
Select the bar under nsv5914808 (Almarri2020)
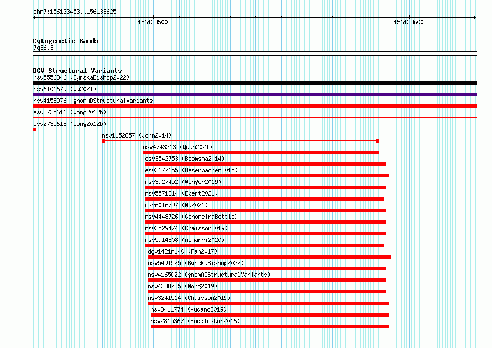point(264,245)
